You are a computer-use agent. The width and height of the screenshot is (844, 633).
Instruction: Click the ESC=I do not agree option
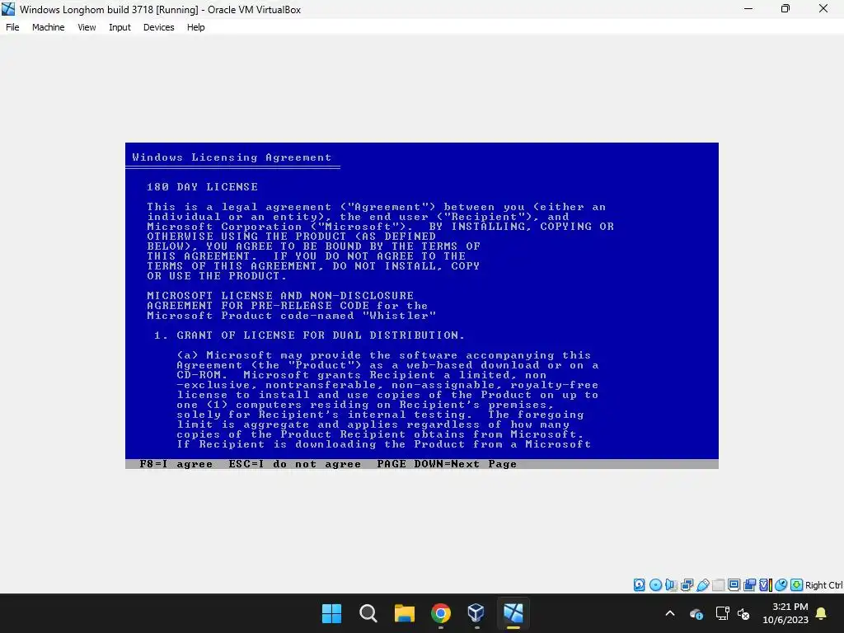[295, 464]
